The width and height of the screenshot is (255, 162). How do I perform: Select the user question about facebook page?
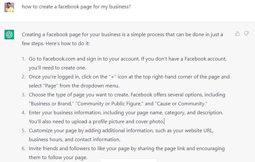(x=76, y=7)
